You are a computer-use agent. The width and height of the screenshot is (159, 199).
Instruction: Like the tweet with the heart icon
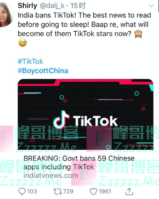(x=94, y=191)
